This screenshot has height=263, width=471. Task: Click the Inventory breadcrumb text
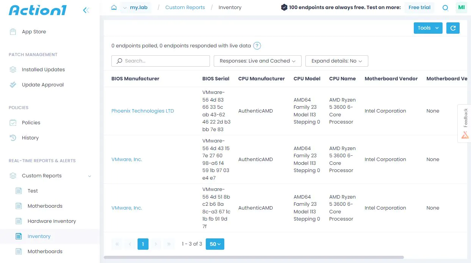230,7
